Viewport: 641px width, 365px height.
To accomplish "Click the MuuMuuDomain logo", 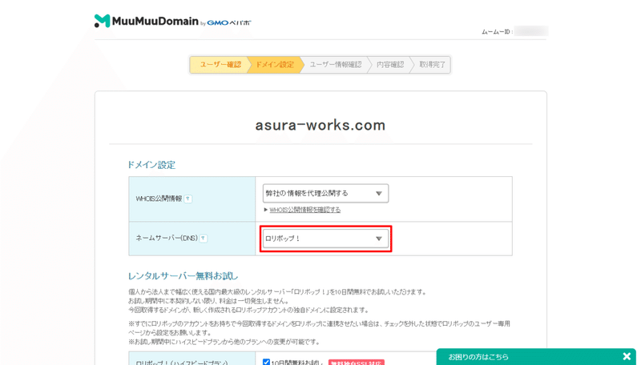I will pyautogui.click(x=147, y=21).
